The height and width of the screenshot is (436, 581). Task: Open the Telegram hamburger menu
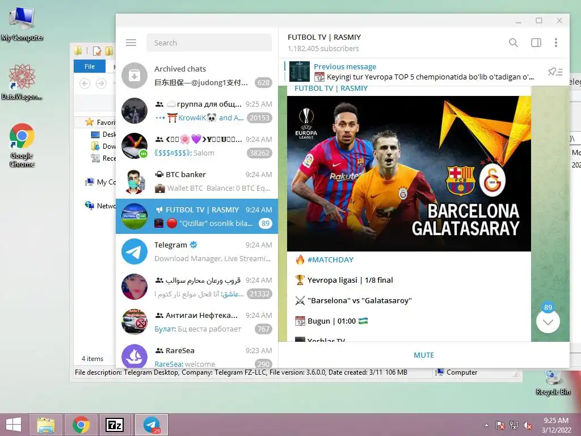pos(131,43)
